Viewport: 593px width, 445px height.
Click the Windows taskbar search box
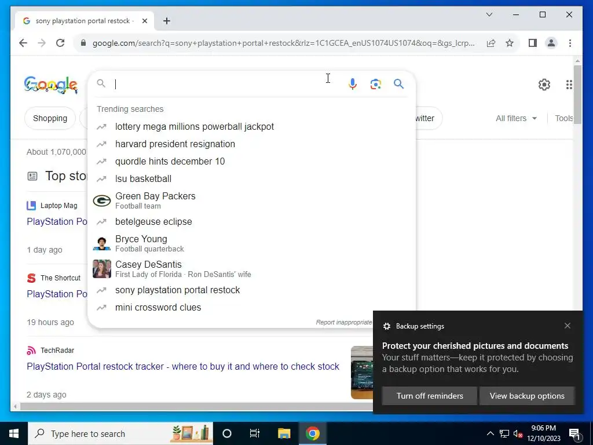tap(120, 433)
